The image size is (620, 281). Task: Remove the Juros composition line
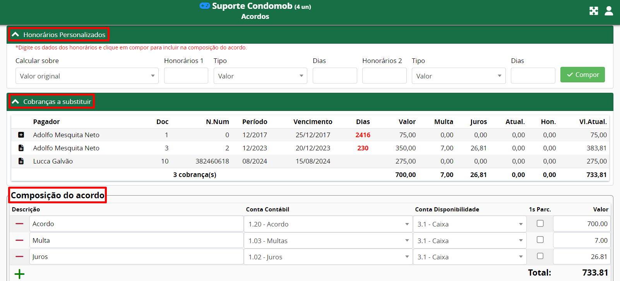(x=19, y=257)
